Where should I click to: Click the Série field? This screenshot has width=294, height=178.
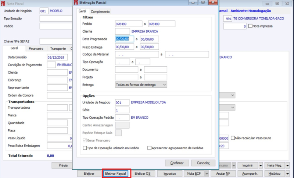pyautogui.click(x=122, y=110)
